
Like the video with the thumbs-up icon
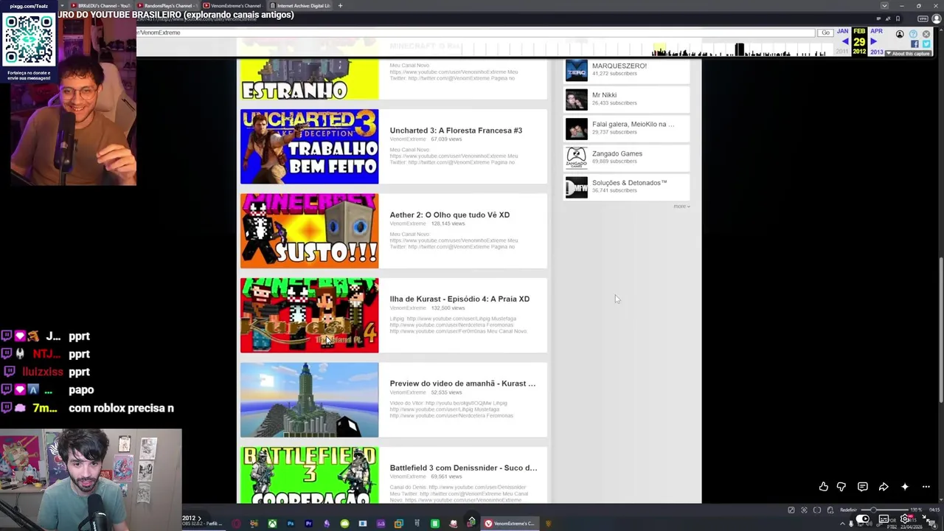(823, 487)
